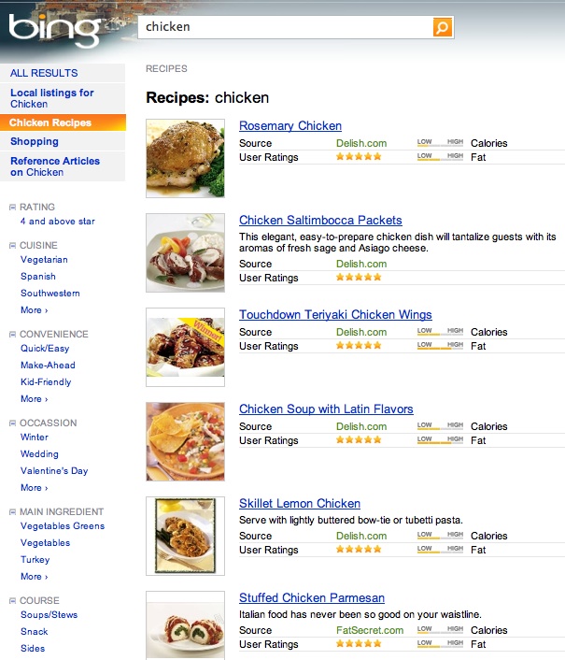The image size is (565, 660).
Task: Click the star rating for Rosemary Chicken
Action: point(359,157)
